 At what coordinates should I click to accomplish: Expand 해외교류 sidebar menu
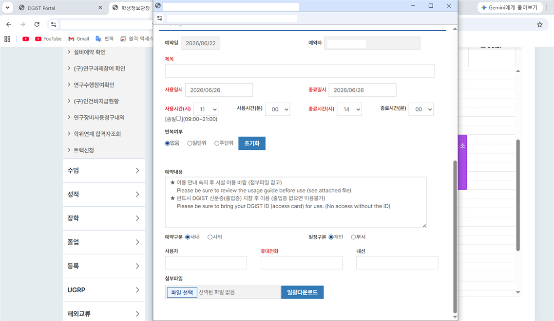point(104,313)
